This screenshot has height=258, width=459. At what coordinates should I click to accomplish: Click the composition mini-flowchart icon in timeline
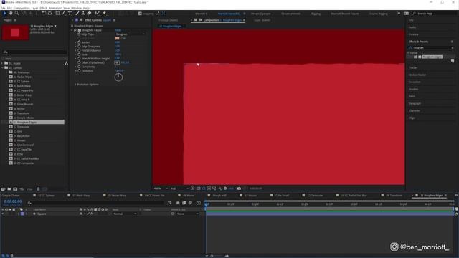[170, 203]
